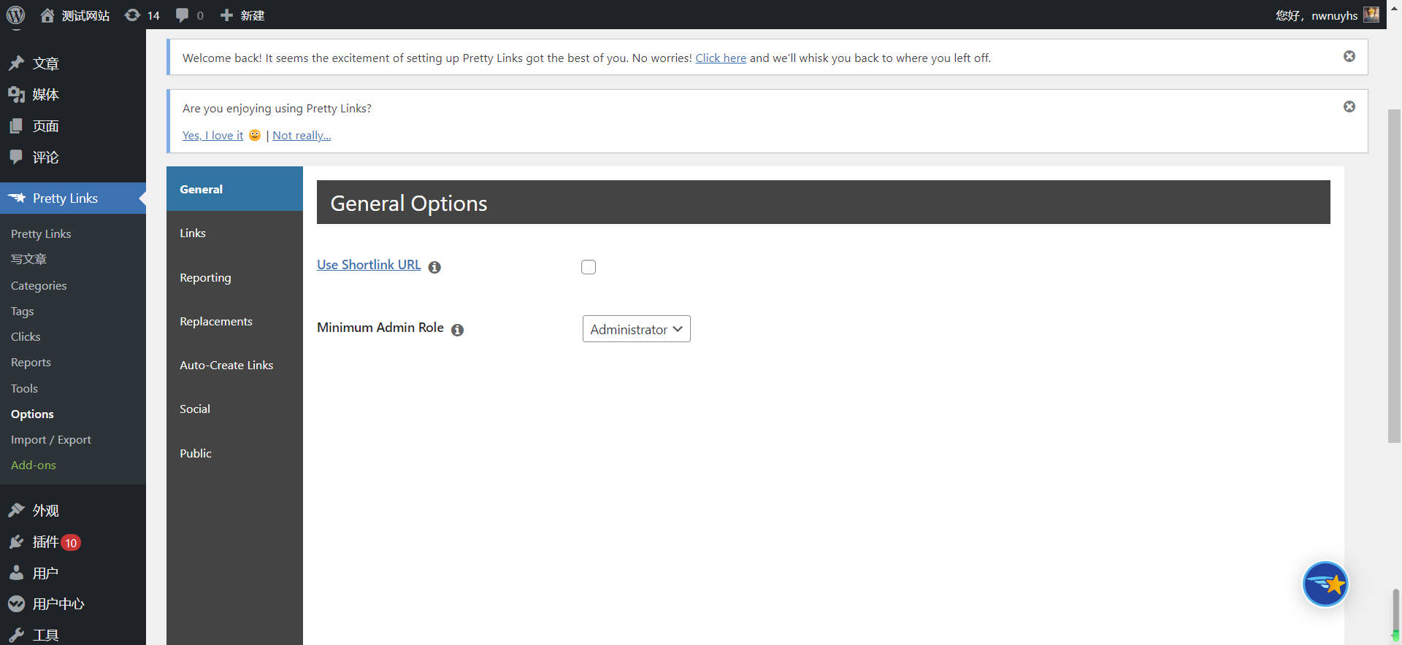
Task: Switch to Public options tab
Action: [234, 453]
